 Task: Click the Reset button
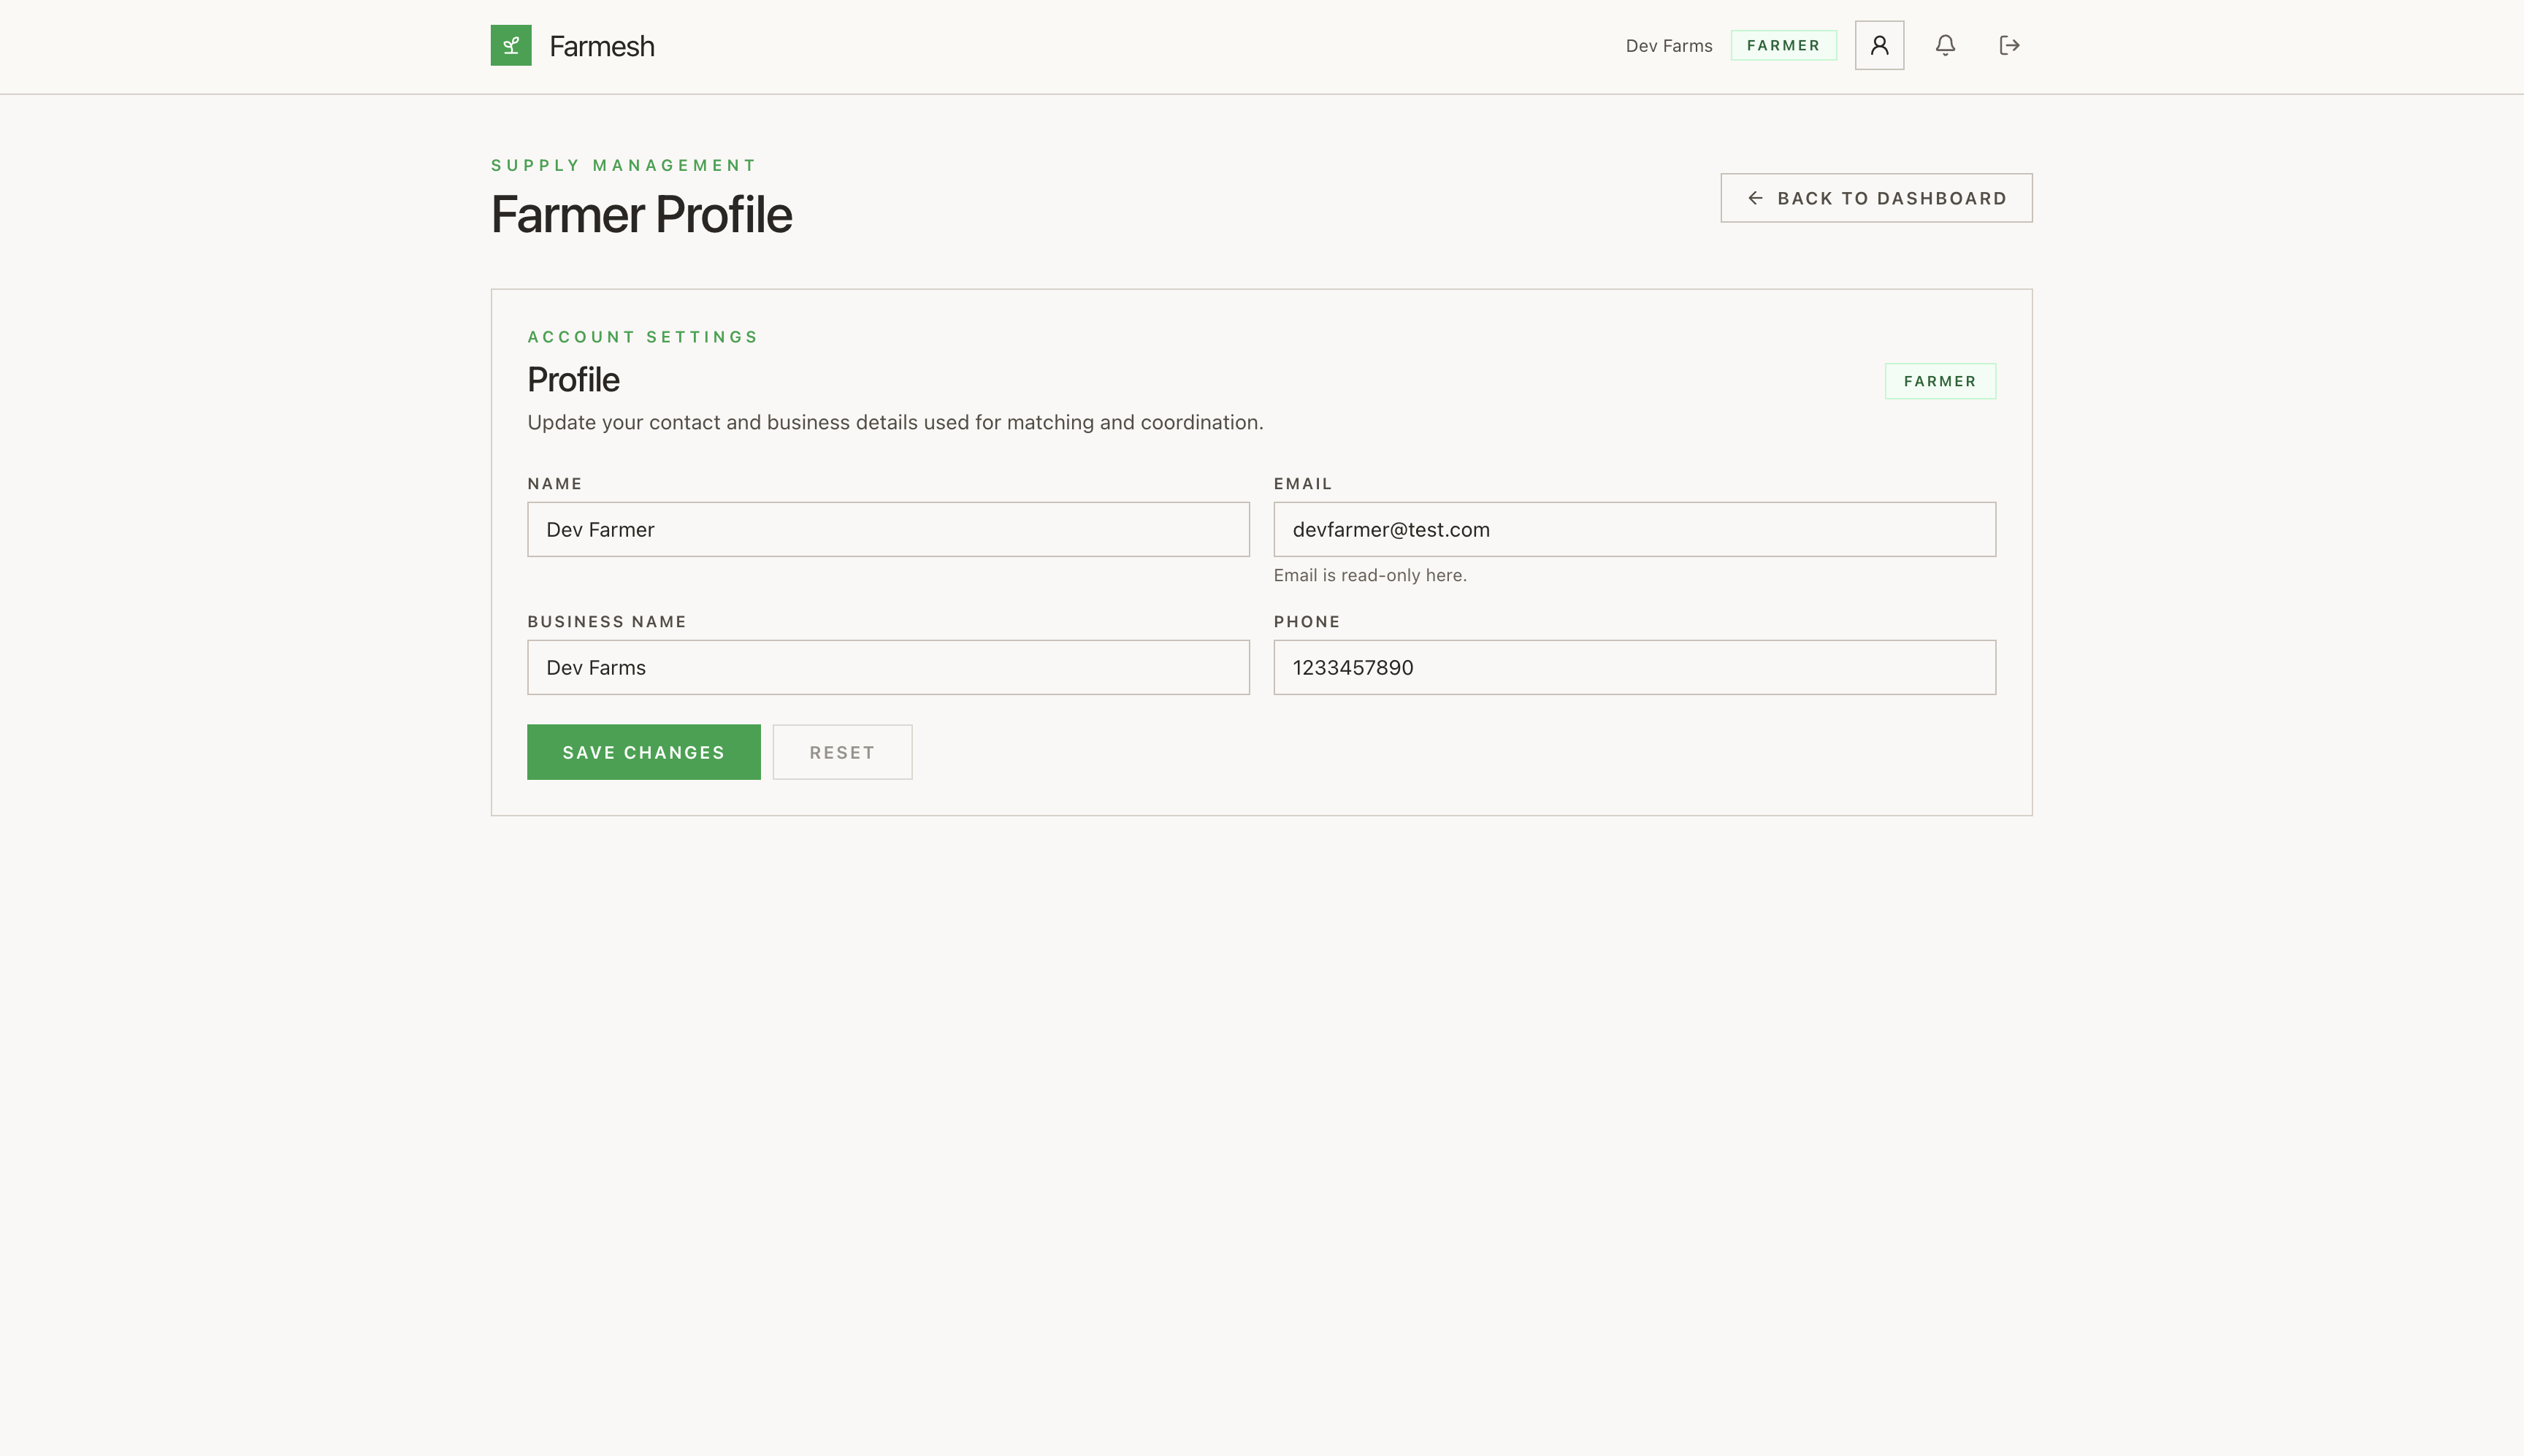841,752
